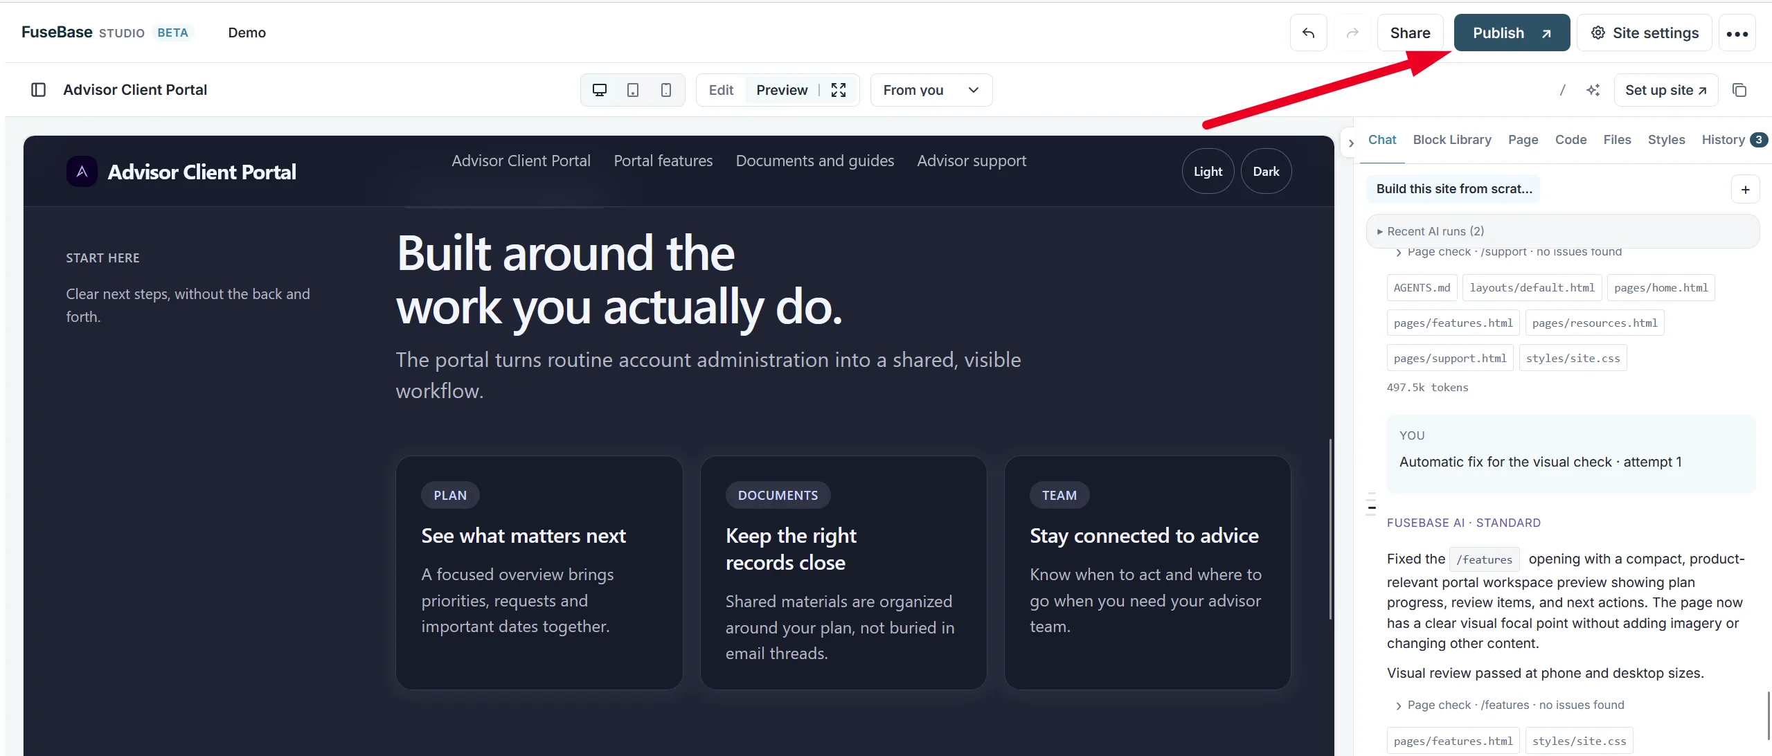Open Advisor support nav link
Viewport: 1772px width, 756px height.
coord(972,161)
